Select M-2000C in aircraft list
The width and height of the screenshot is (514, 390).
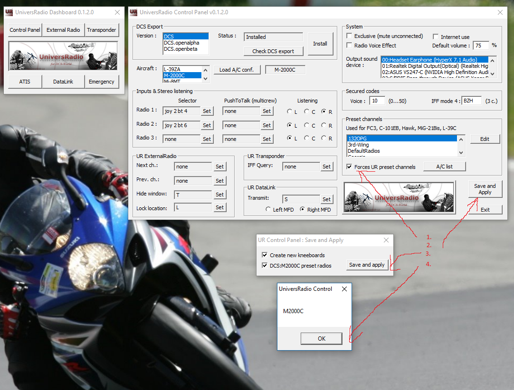[x=182, y=75]
